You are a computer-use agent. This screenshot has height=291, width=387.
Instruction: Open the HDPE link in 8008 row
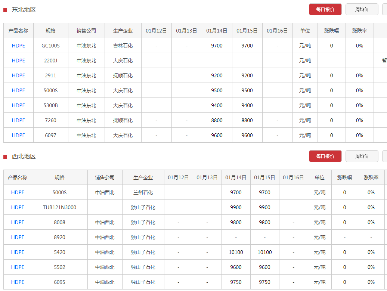pos(18,222)
